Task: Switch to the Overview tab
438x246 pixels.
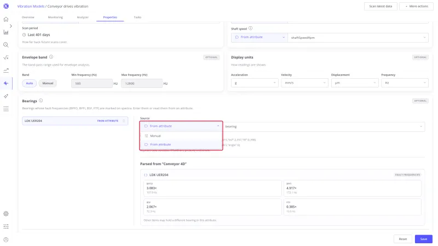Action: pyautogui.click(x=28, y=17)
